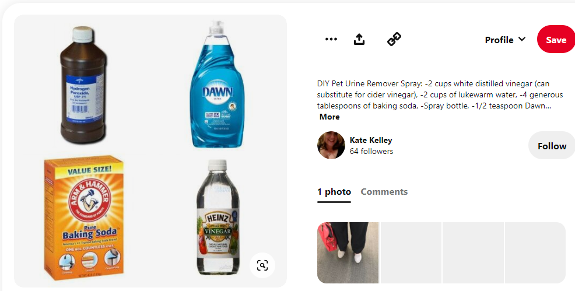
Task: Open the photo thumbnail with red bag
Action: tap(348, 253)
